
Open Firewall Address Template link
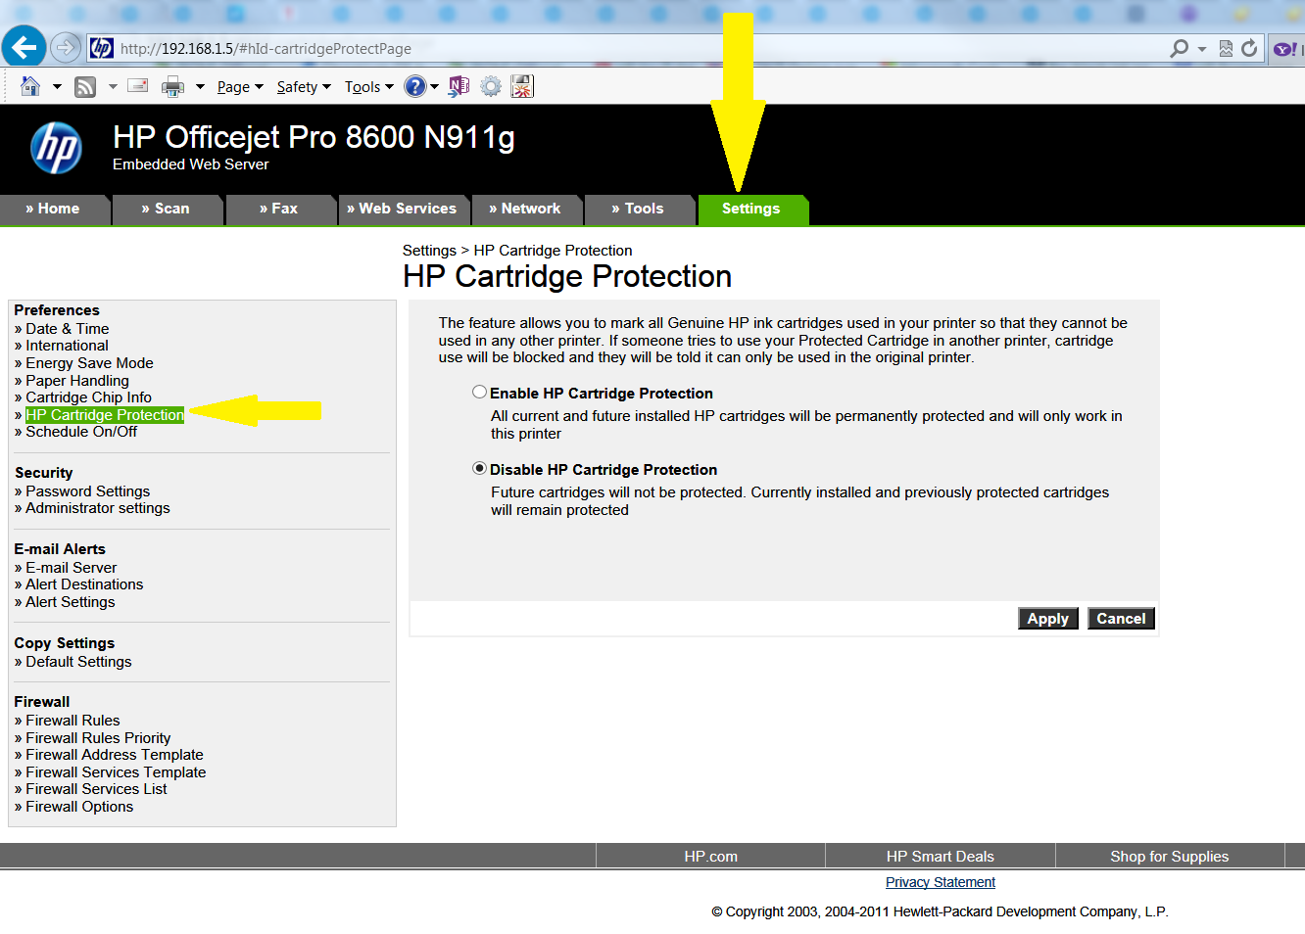click(x=115, y=755)
